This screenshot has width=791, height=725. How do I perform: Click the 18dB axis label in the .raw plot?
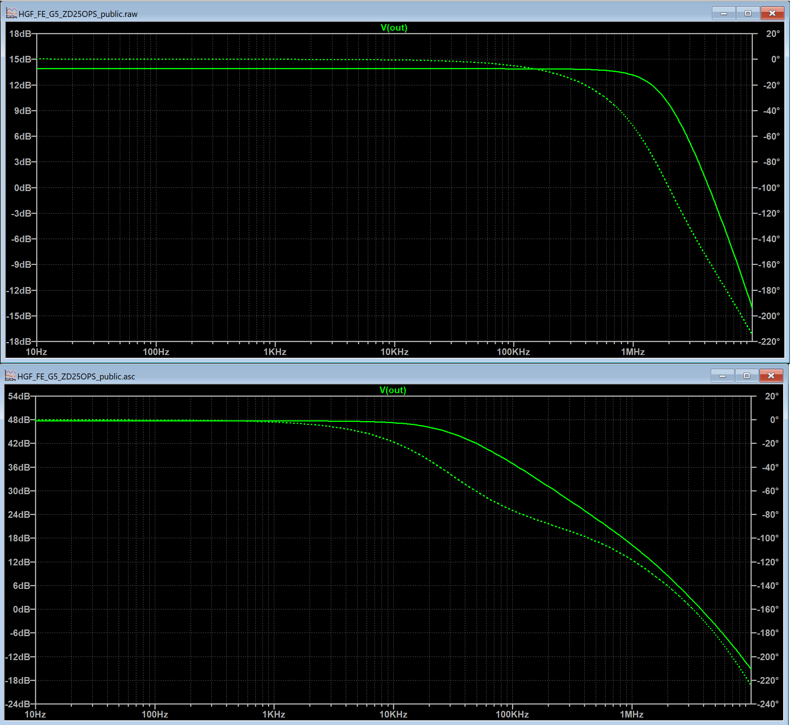tap(20, 34)
